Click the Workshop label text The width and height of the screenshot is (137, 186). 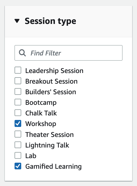tap(41, 124)
